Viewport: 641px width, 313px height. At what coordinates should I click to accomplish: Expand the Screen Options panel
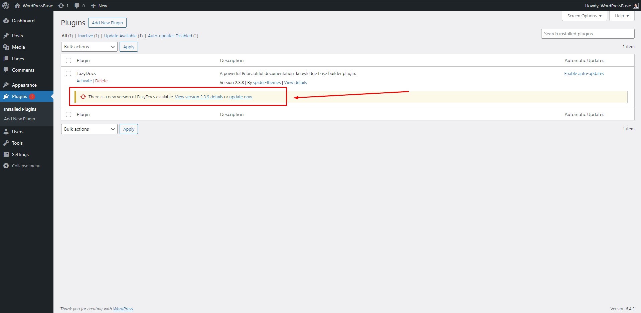pyautogui.click(x=584, y=16)
